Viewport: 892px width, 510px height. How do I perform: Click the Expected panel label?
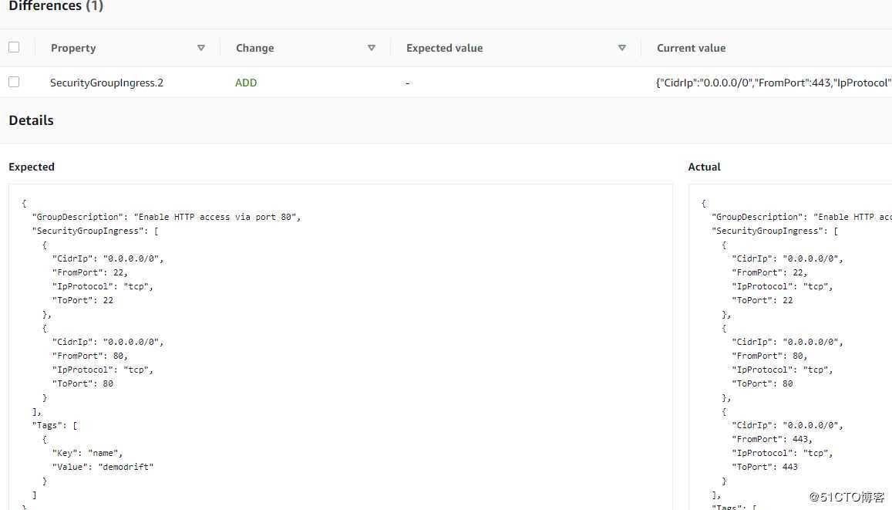[32, 167]
